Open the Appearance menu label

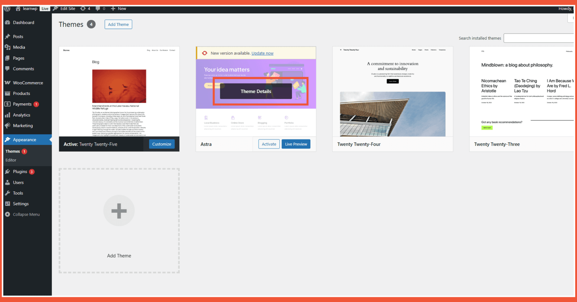click(25, 139)
